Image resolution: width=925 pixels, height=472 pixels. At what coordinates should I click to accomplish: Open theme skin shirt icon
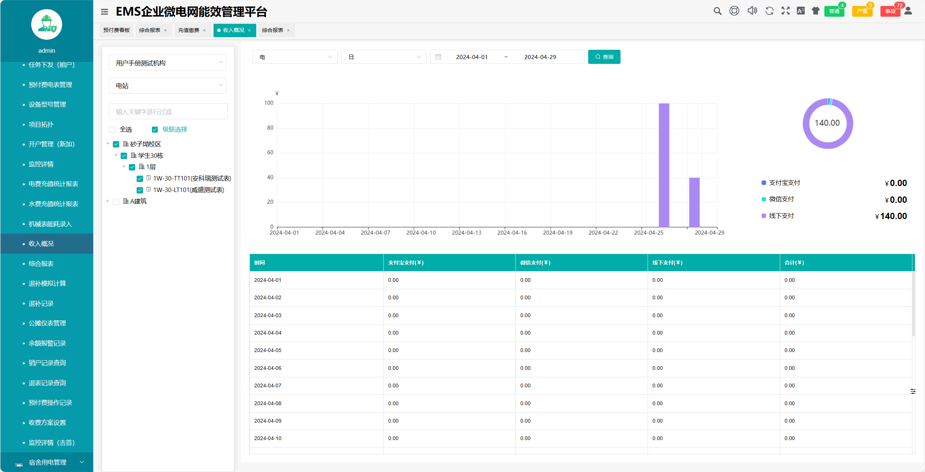[815, 11]
